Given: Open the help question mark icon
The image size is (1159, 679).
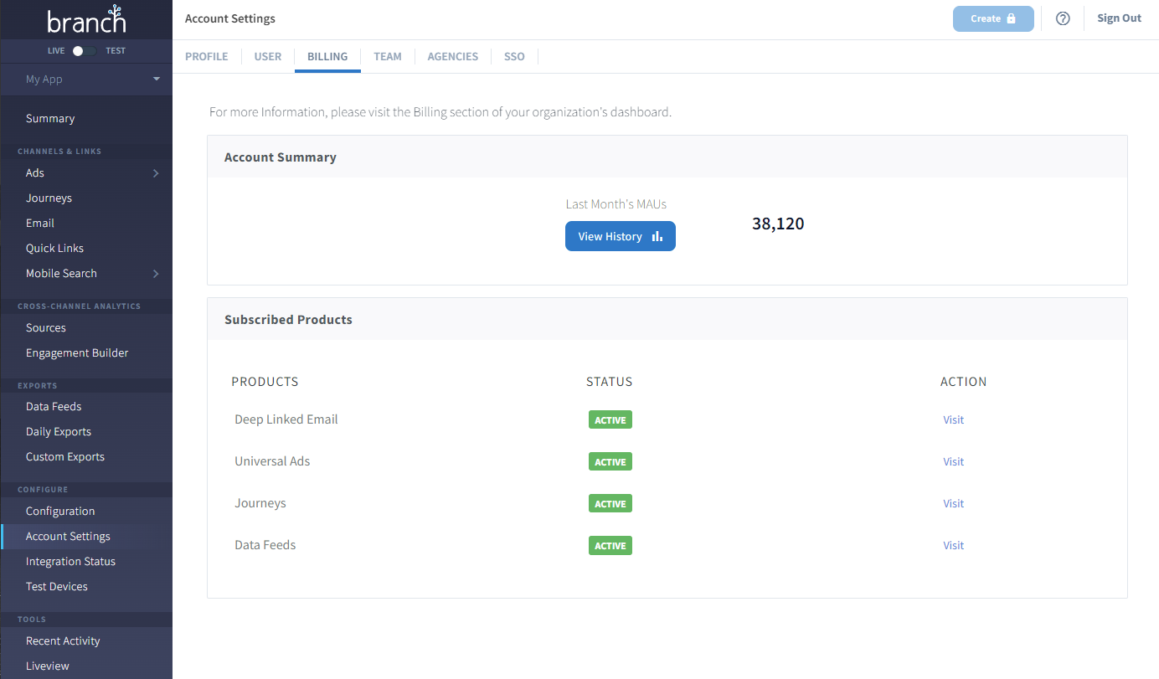Looking at the screenshot, I should (x=1063, y=18).
